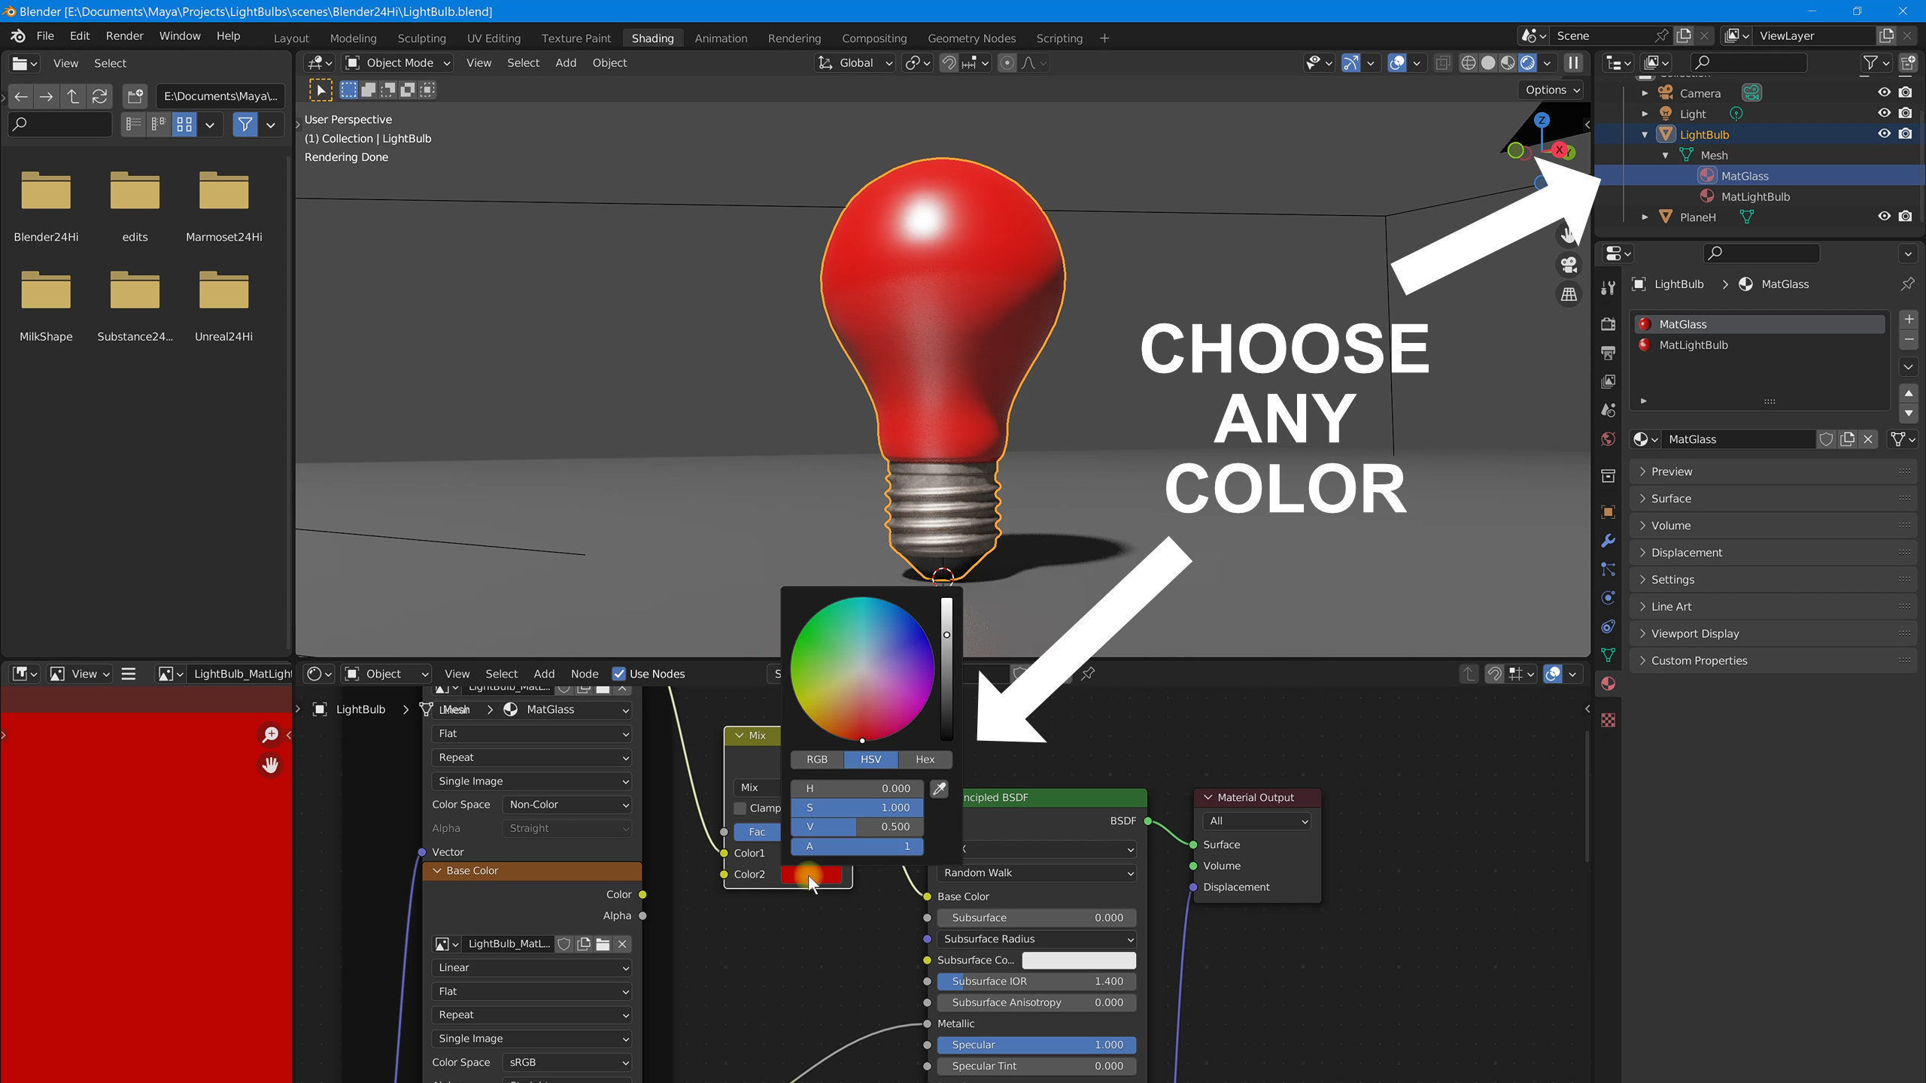Screen dimensions: 1926x1083
Task: Open the Output properties tab
Action: coord(1609,353)
